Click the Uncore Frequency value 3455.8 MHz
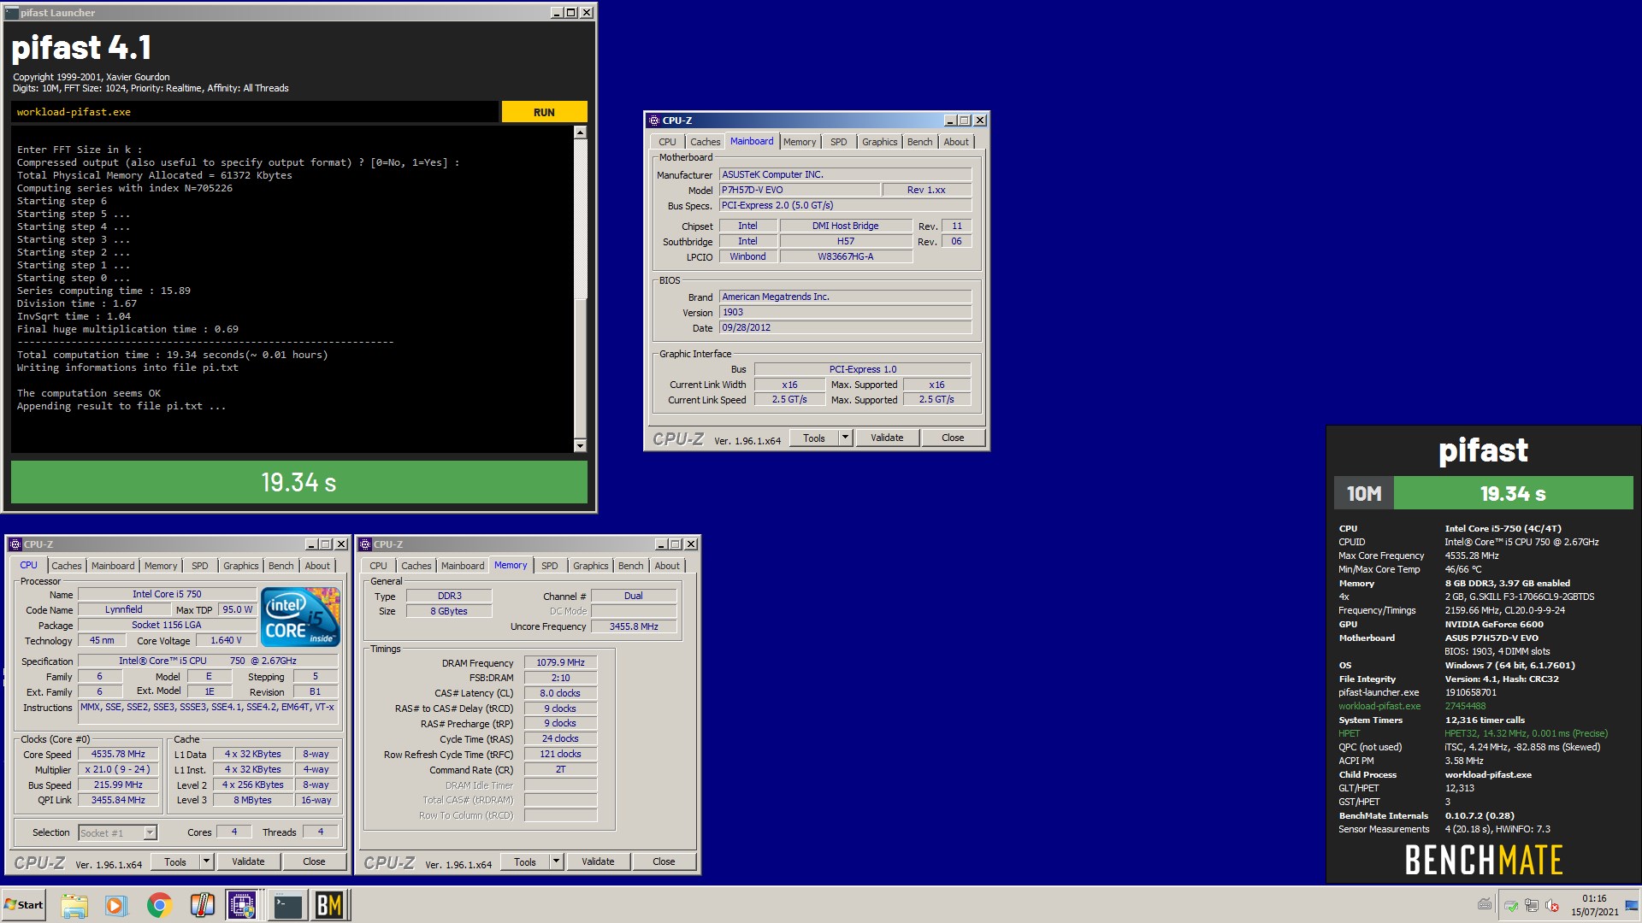This screenshot has height=923, width=1642. (634, 626)
